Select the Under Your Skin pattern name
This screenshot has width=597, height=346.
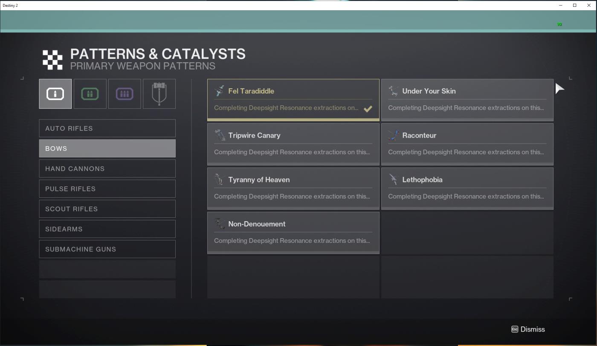point(429,91)
